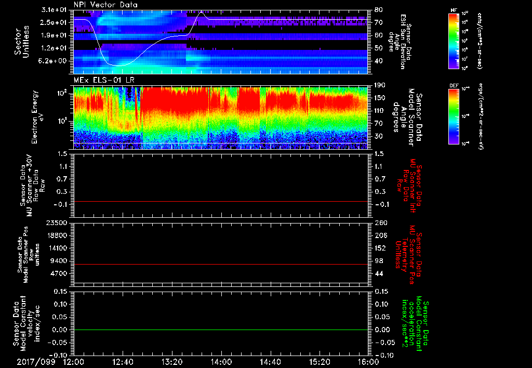Click the "150" scanner angle tick label
532x368 pixels.
point(380,98)
